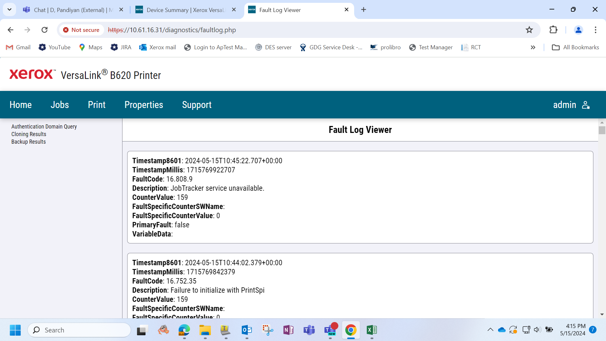Reload the Fault Log Viewer page
606x341 pixels.
(x=45, y=30)
